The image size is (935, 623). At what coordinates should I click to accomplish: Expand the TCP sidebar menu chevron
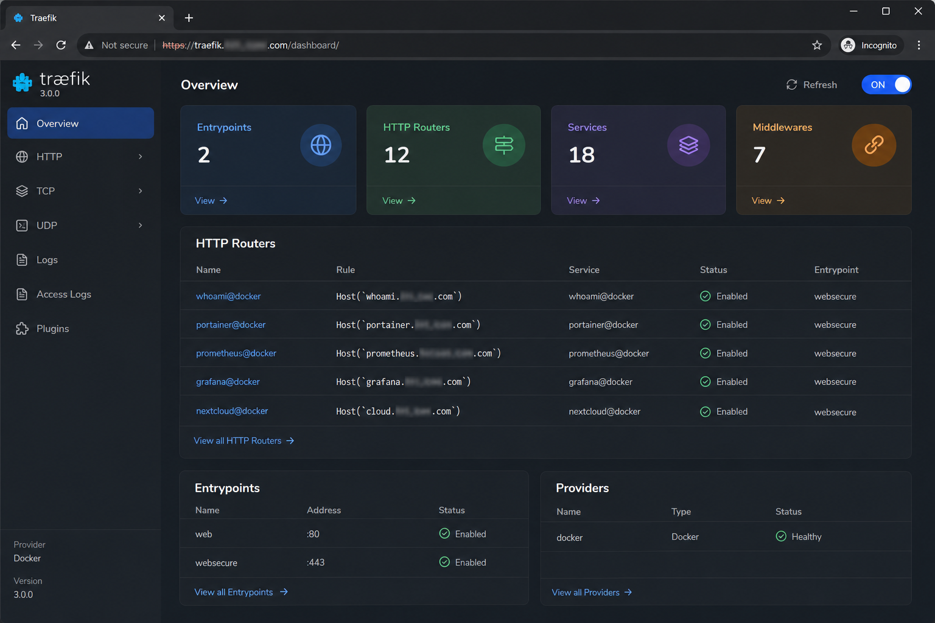(141, 191)
